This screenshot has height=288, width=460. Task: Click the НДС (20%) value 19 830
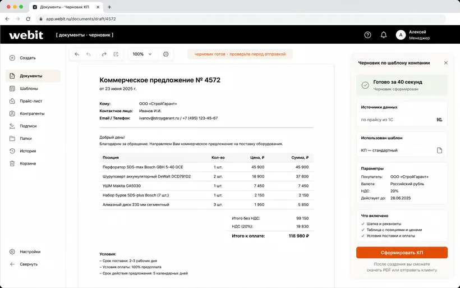(302, 226)
